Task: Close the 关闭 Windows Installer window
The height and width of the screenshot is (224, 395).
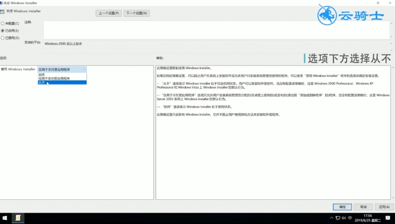Action: 390,3
